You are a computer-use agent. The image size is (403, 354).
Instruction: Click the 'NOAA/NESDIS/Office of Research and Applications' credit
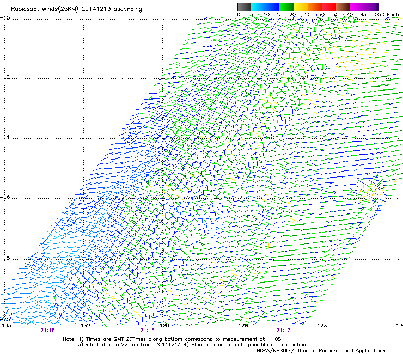coord(321,351)
